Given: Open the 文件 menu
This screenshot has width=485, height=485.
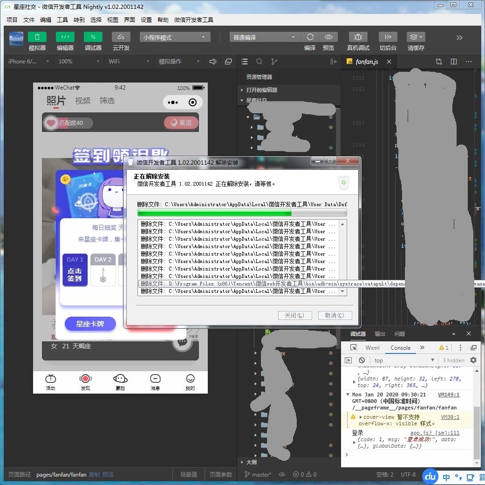Looking at the screenshot, I should [x=29, y=20].
